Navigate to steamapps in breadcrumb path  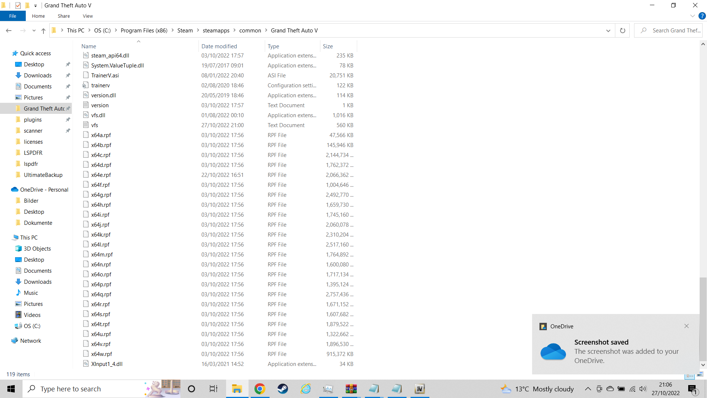tap(216, 31)
